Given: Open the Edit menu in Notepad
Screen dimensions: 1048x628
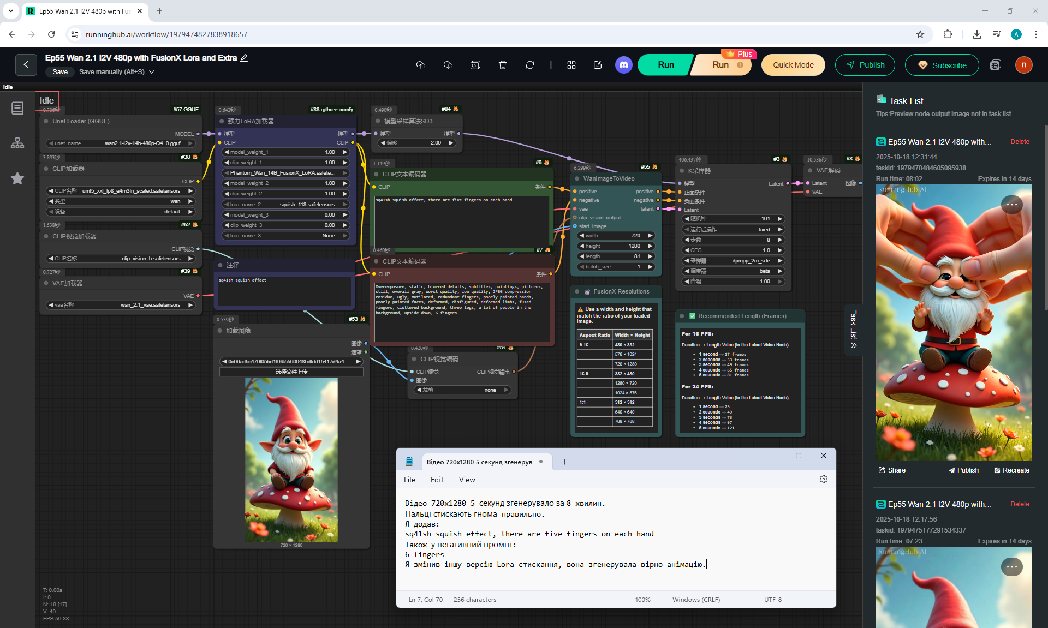Looking at the screenshot, I should pos(437,480).
